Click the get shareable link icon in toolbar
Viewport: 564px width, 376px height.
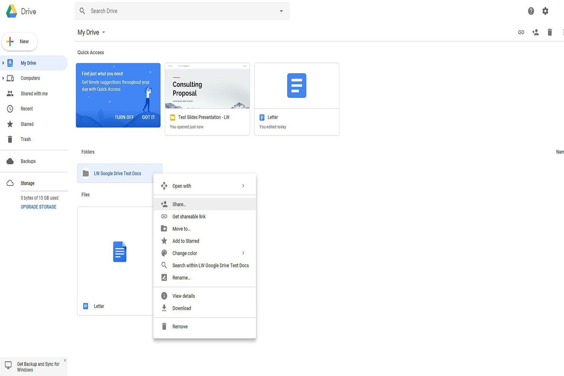tap(521, 32)
